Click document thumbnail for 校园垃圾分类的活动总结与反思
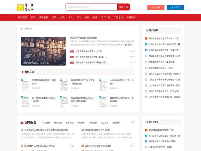The width and height of the screenshot is (201, 151). [x=64, y=102]
